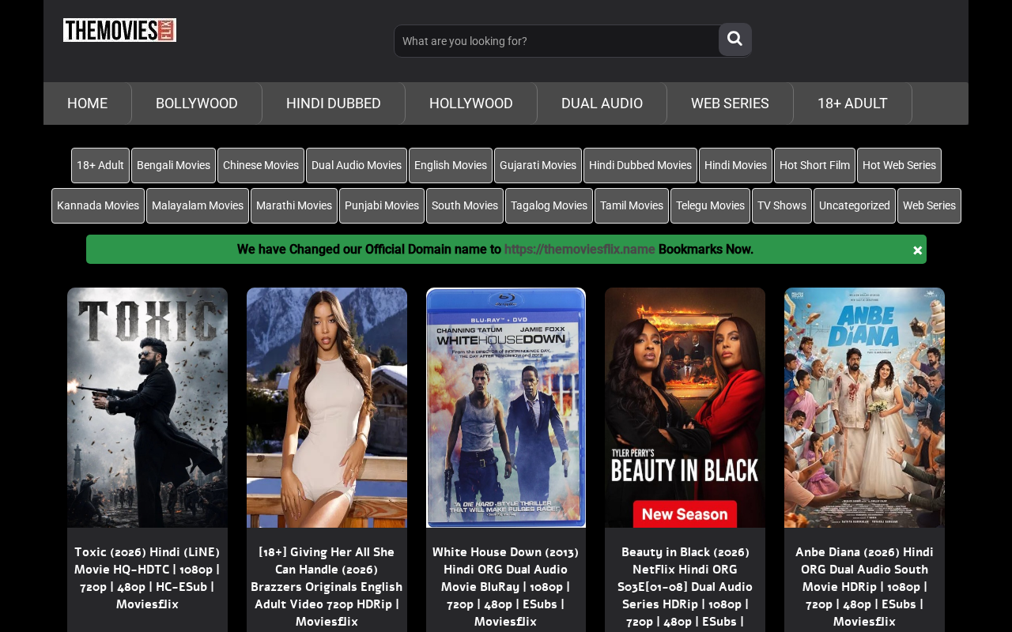Open the 18+ Adult menu item

click(x=852, y=103)
